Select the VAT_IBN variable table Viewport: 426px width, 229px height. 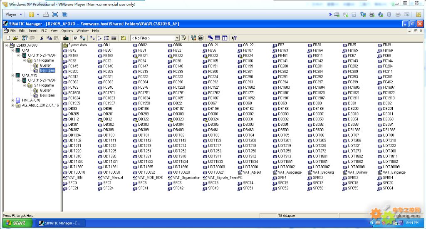pos(72,178)
